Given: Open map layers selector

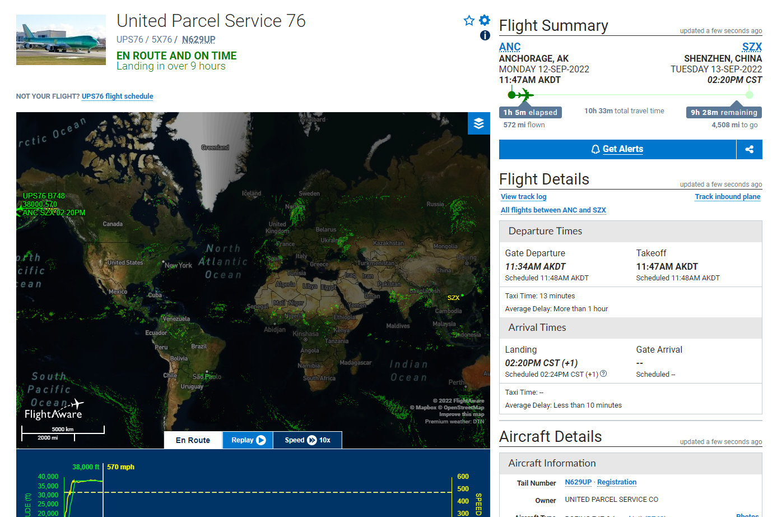Looking at the screenshot, I should click(x=479, y=123).
